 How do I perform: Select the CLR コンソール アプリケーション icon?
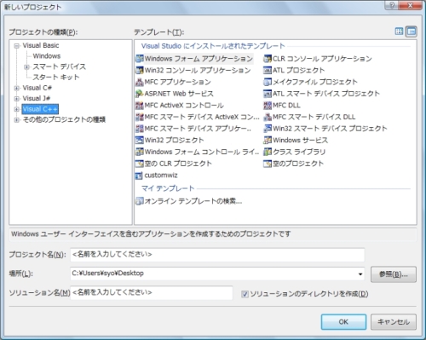point(268,59)
